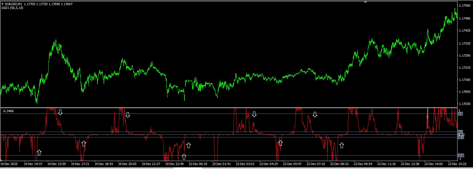
Task: Click the up arrow signal above 22 Dec 08:32
Action: [x=342, y=145]
